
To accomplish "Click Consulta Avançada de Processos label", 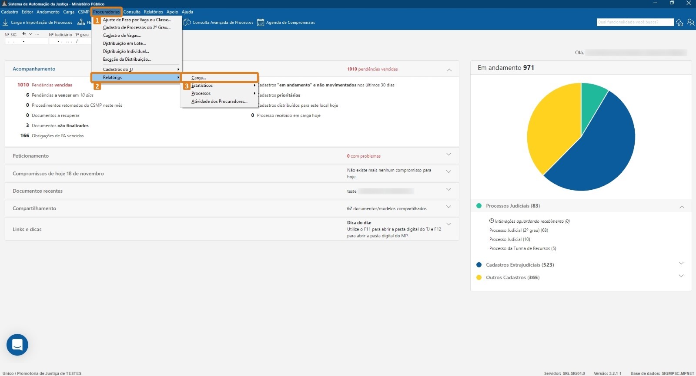I will tap(223, 22).
